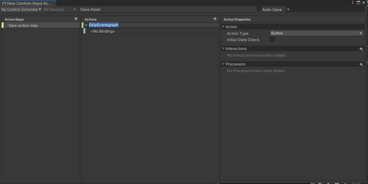Enable the Auto-Save checkbox
This screenshot has height=184, width=368.
(259, 9)
